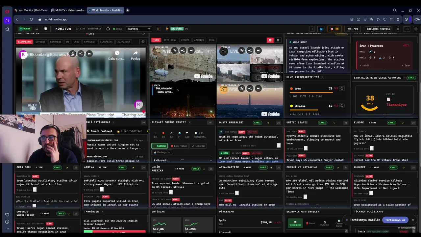
Task: Open Opera sidebar bookmarks star icon
Action: [x=7, y=29]
